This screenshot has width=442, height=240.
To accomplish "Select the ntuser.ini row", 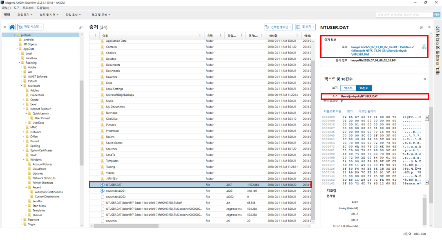I will click(201, 221).
